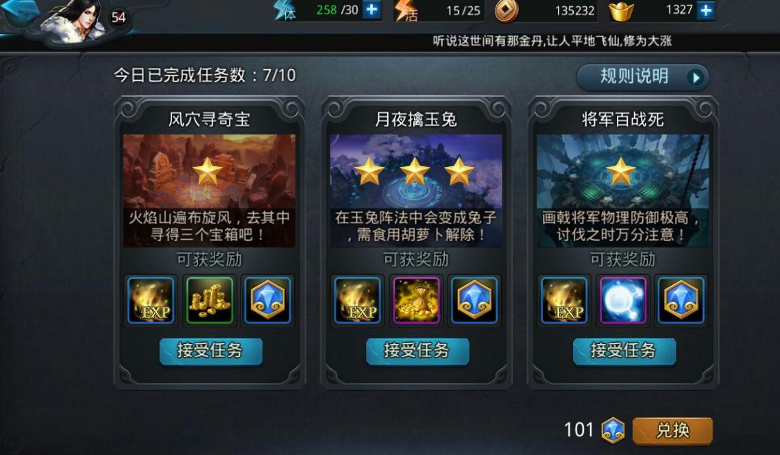This screenshot has height=455, width=780.
Task: View blue gem reward in 将军百战死
Action: pyautogui.click(x=681, y=300)
